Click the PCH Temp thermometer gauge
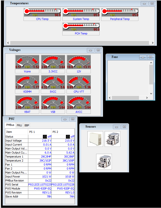161x208 pixels. click(81, 27)
